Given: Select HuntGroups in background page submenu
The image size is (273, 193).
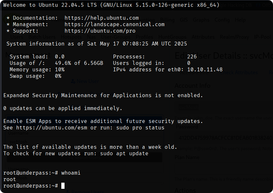Looking at the screenshot, I should pos(172,37).
